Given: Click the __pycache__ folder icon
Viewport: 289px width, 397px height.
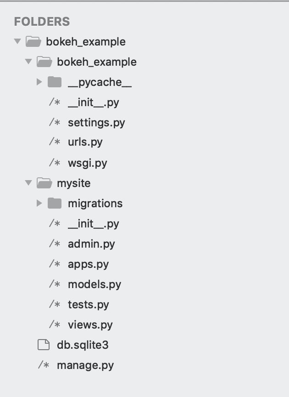Looking at the screenshot, I should point(55,82).
